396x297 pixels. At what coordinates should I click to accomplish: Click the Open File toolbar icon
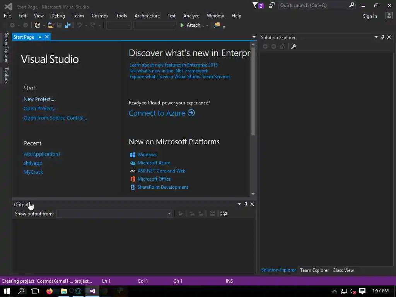point(51,25)
